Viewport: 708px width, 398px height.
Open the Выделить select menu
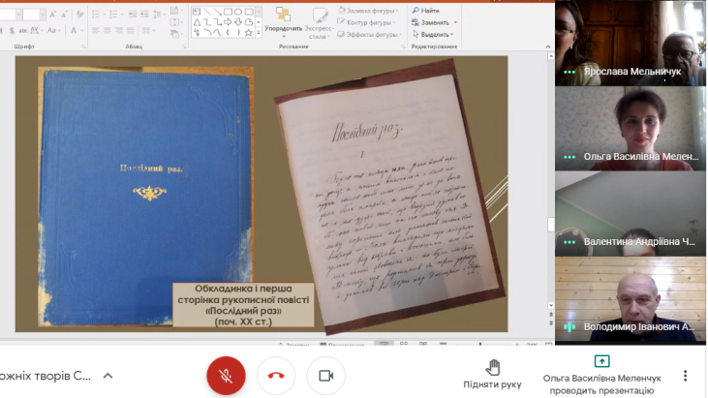[433, 34]
